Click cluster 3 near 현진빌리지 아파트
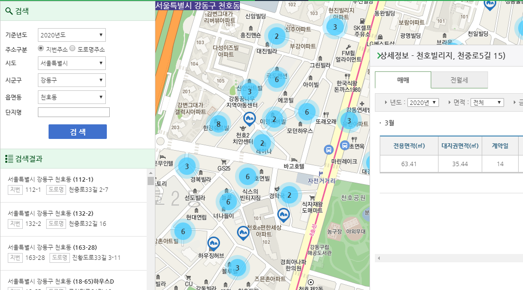The image size is (523, 290). pos(335,27)
